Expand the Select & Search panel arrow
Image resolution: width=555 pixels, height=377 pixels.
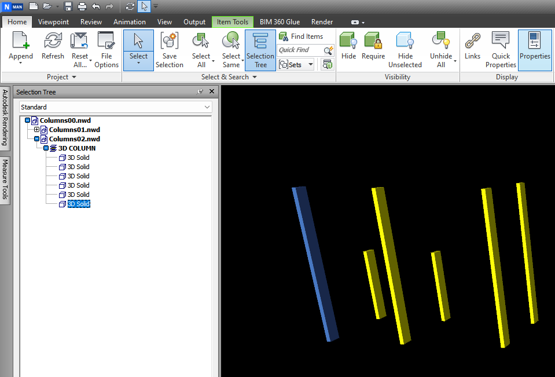click(255, 77)
